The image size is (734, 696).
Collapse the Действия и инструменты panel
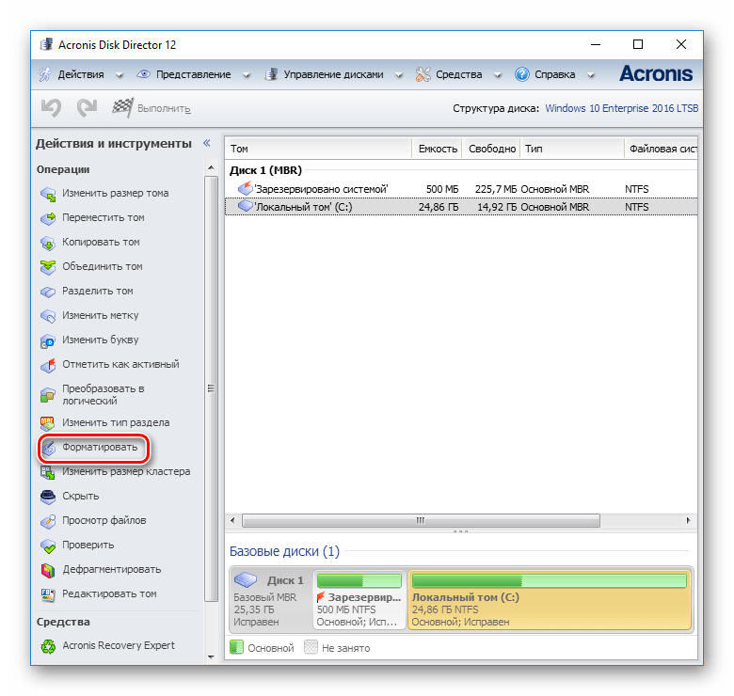[206, 143]
